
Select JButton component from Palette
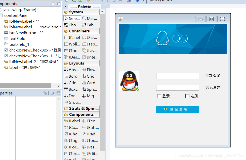tap(90, 128)
